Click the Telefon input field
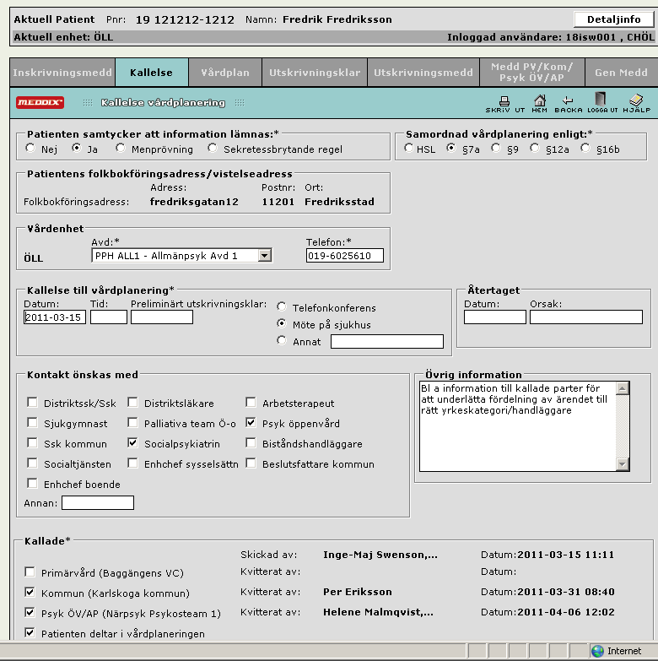This screenshot has height=661, width=658. point(345,256)
